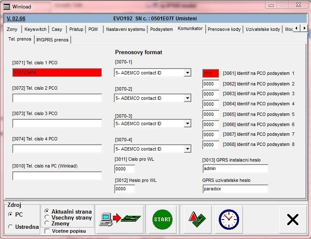
Task: Click the PC-to-panel transfer icon
Action: (x=120, y=219)
